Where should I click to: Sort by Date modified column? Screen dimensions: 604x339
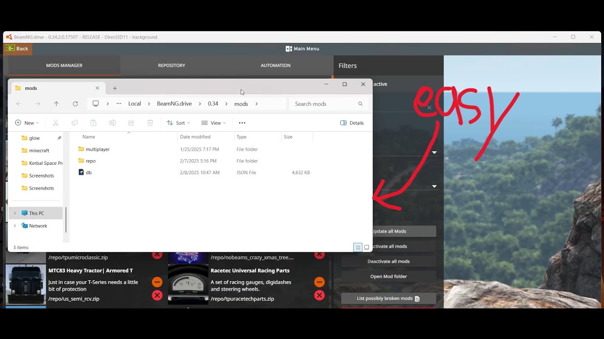[195, 137]
